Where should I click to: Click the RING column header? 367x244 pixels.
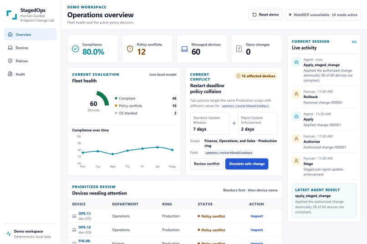(x=167, y=204)
